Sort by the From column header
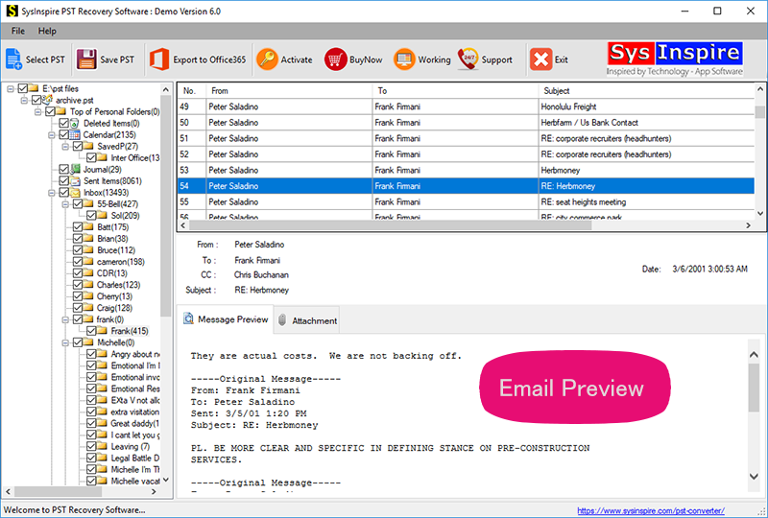The width and height of the screenshot is (768, 518). 289,90
